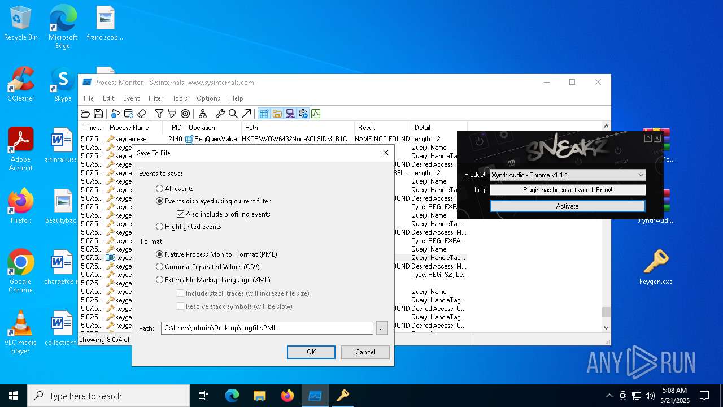Open the Product dropdown in keygen window
The image size is (723, 407).
click(567, 175)
